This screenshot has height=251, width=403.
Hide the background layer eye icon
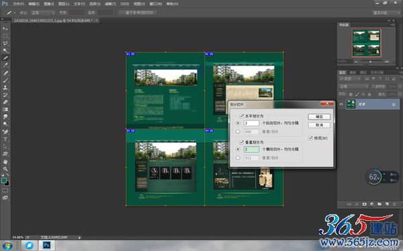click(x=341, y=104)
